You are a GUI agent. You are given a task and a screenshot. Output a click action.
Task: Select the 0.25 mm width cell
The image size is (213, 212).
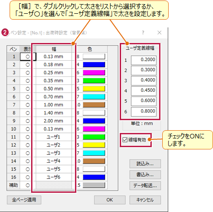(53, 73)
